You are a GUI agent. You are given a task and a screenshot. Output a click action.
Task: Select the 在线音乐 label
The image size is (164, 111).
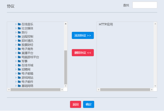[27, 24]
